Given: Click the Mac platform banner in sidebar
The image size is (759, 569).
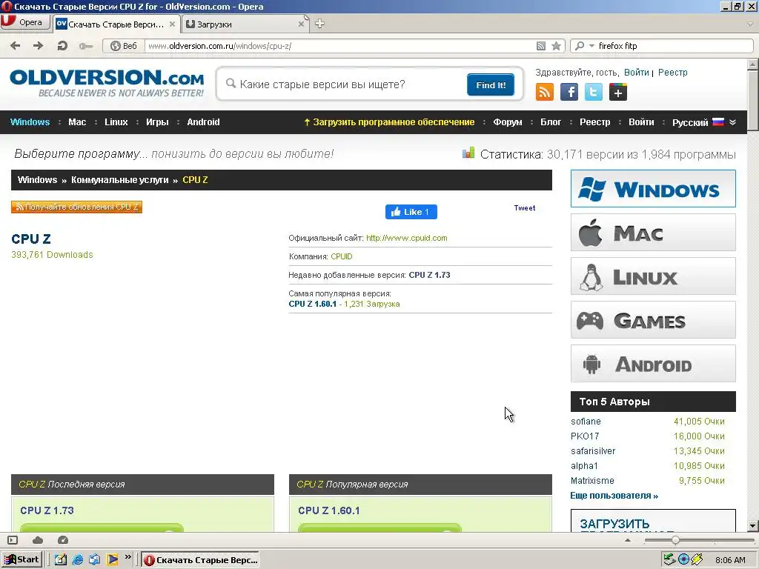Looking at the screenshot, I should [x=653, y=232].
